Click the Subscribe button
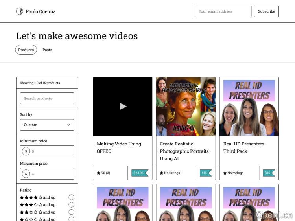 [266, 11]
